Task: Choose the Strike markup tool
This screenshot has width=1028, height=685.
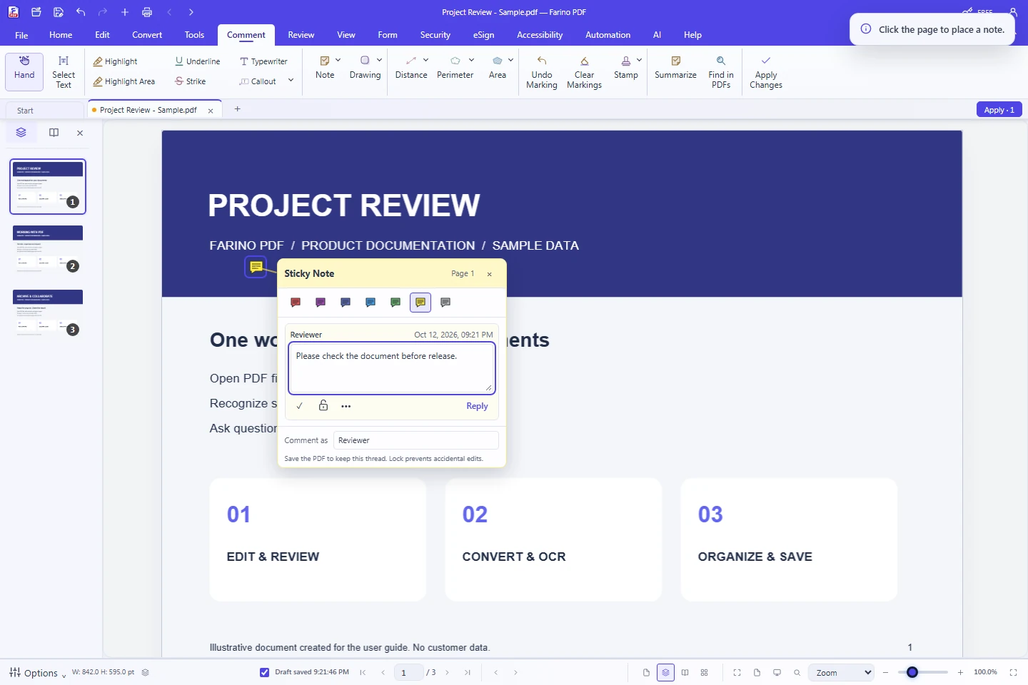Action: click(191, 81)
